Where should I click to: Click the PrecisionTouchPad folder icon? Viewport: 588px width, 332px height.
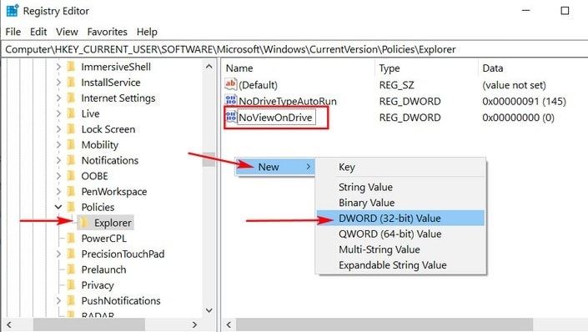pyautogui.click(x=71, y=254)
